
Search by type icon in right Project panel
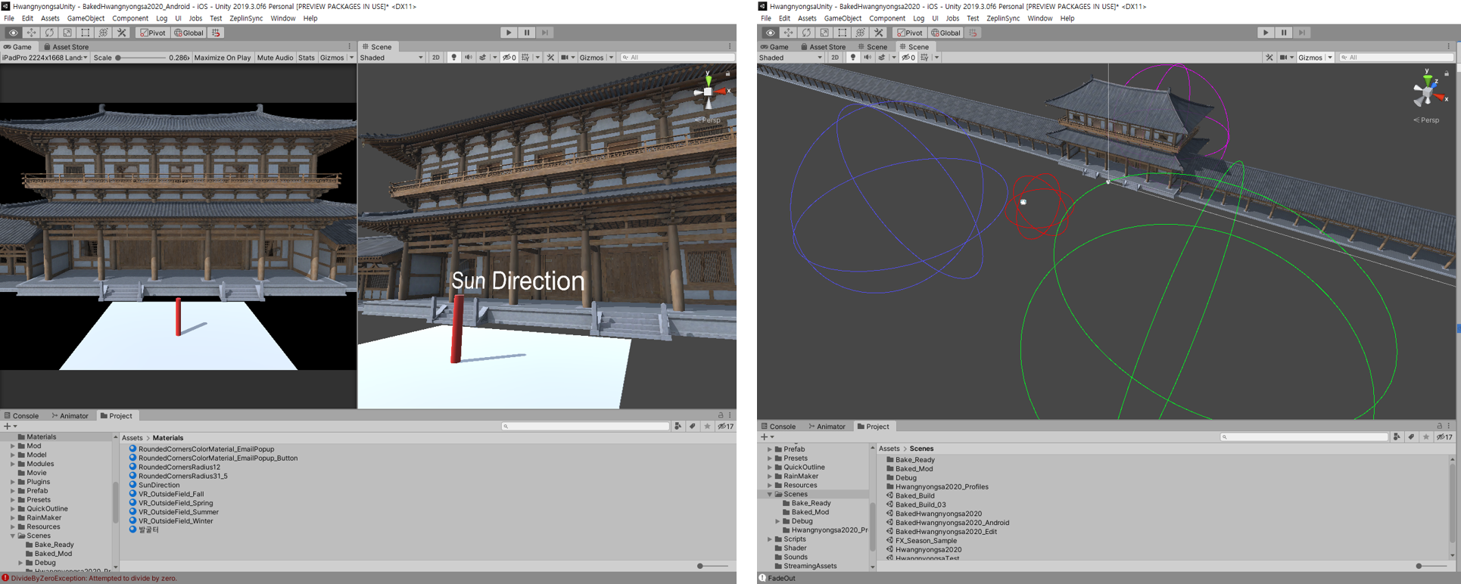pyautogui.click(x=1397, y=436)
